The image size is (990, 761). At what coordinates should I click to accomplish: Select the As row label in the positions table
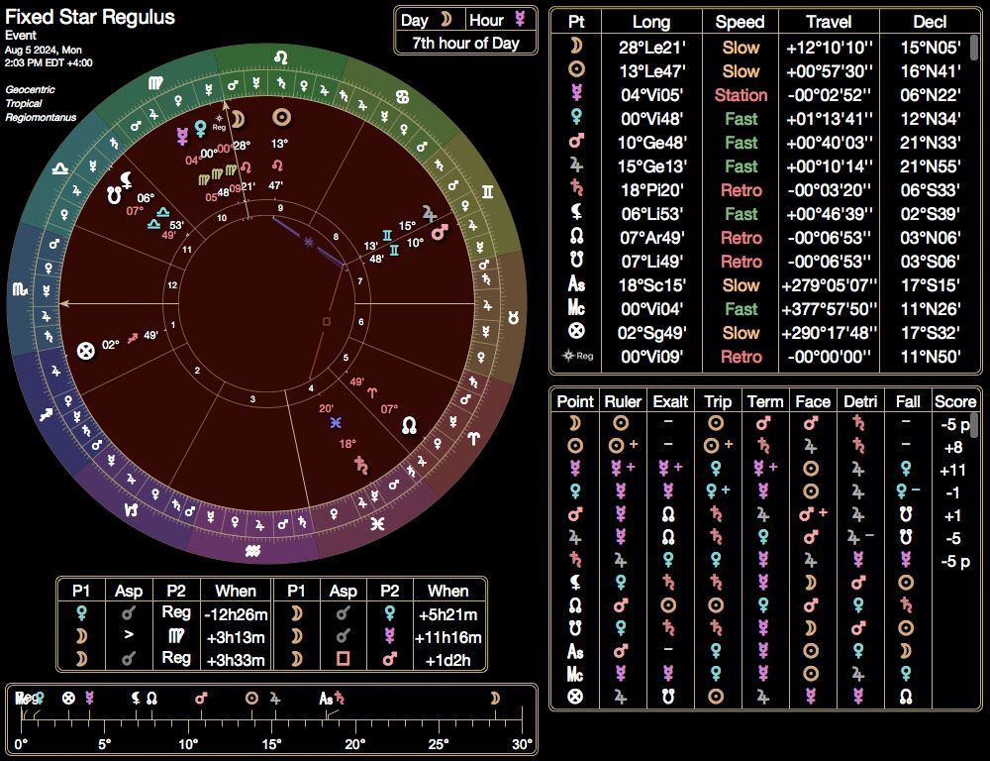pyautogui.click(x=576, y=284)
